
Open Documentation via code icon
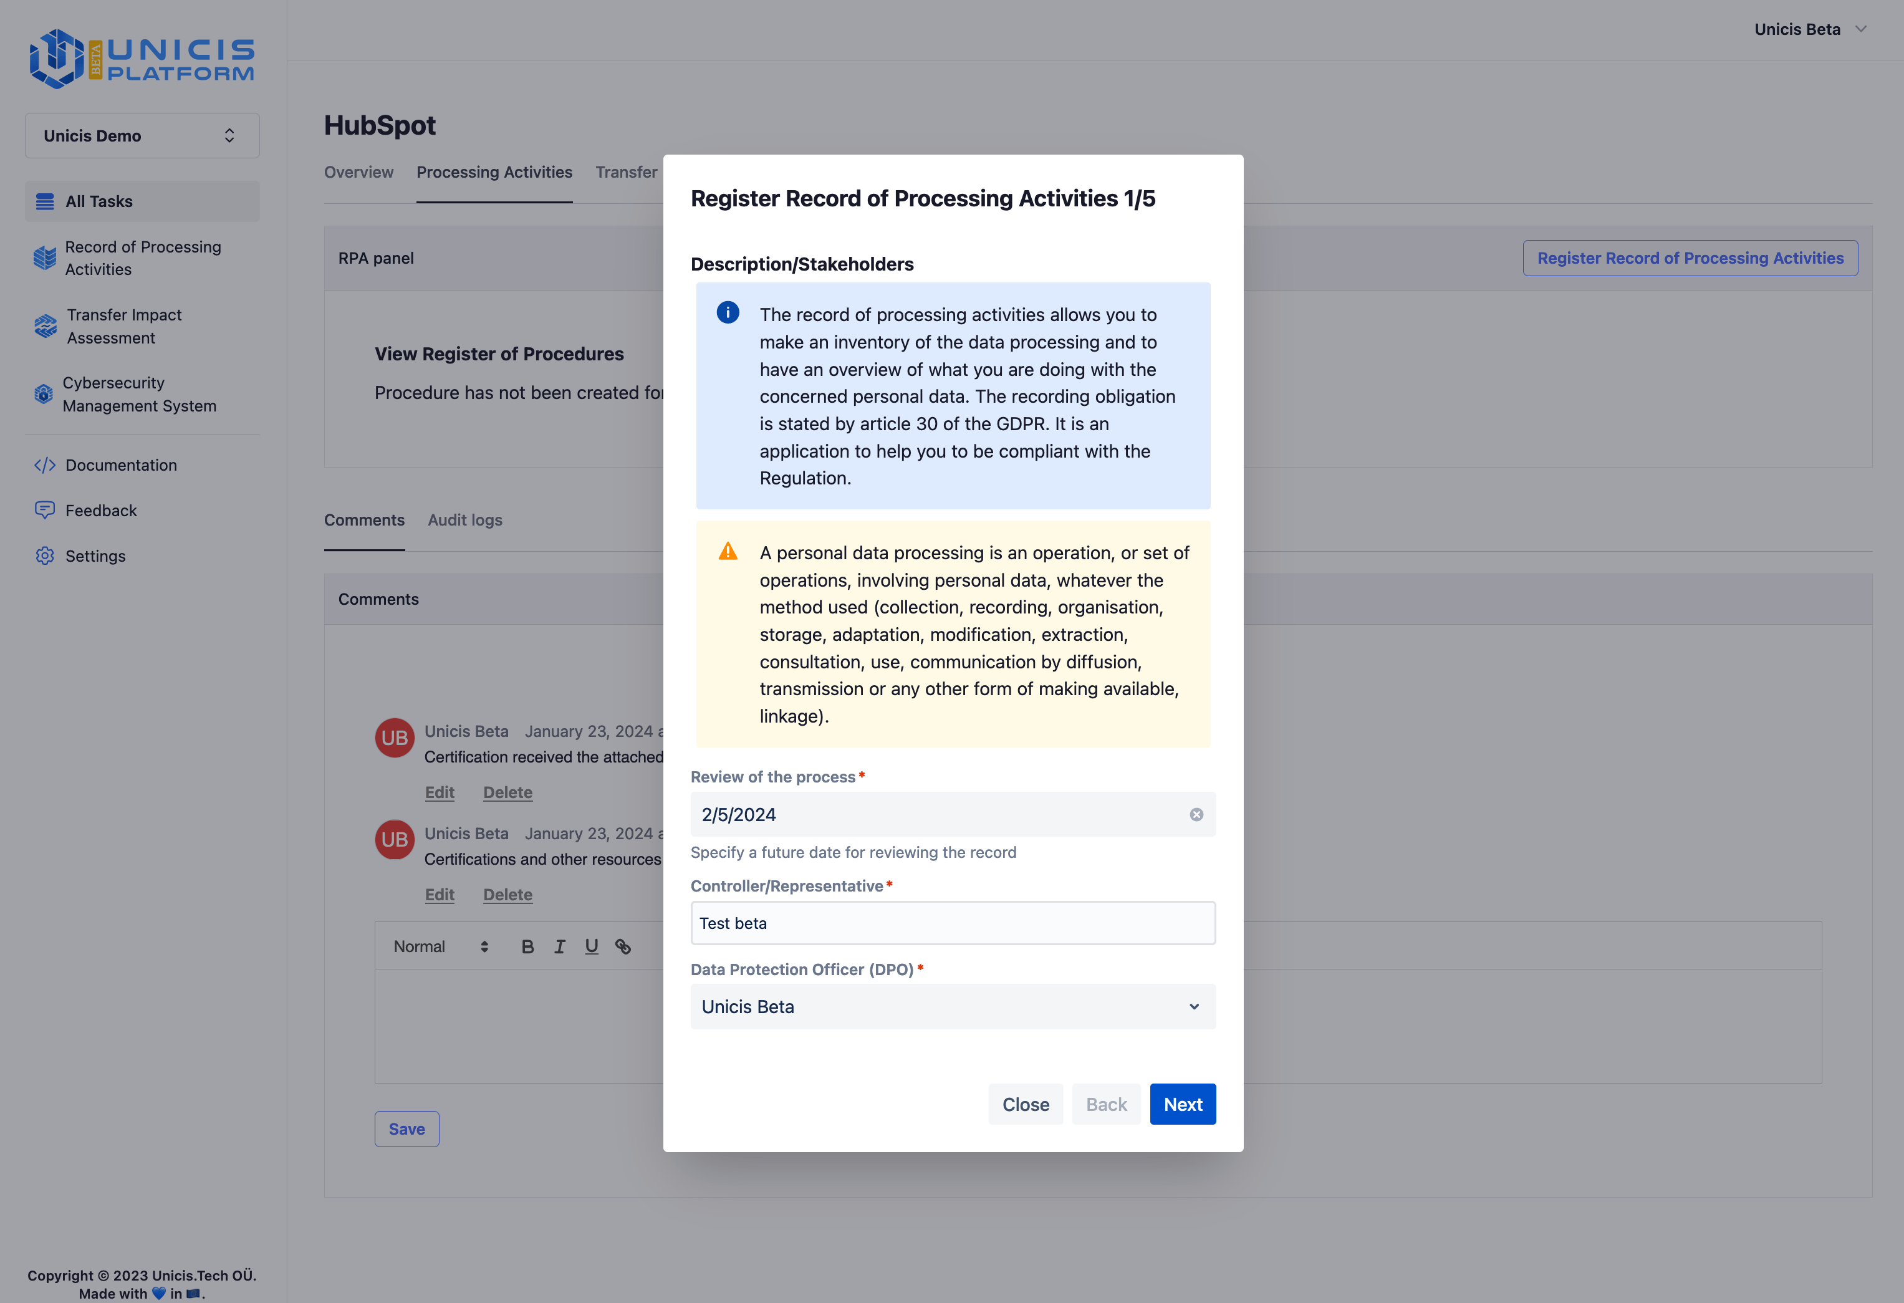click(45, 464)
